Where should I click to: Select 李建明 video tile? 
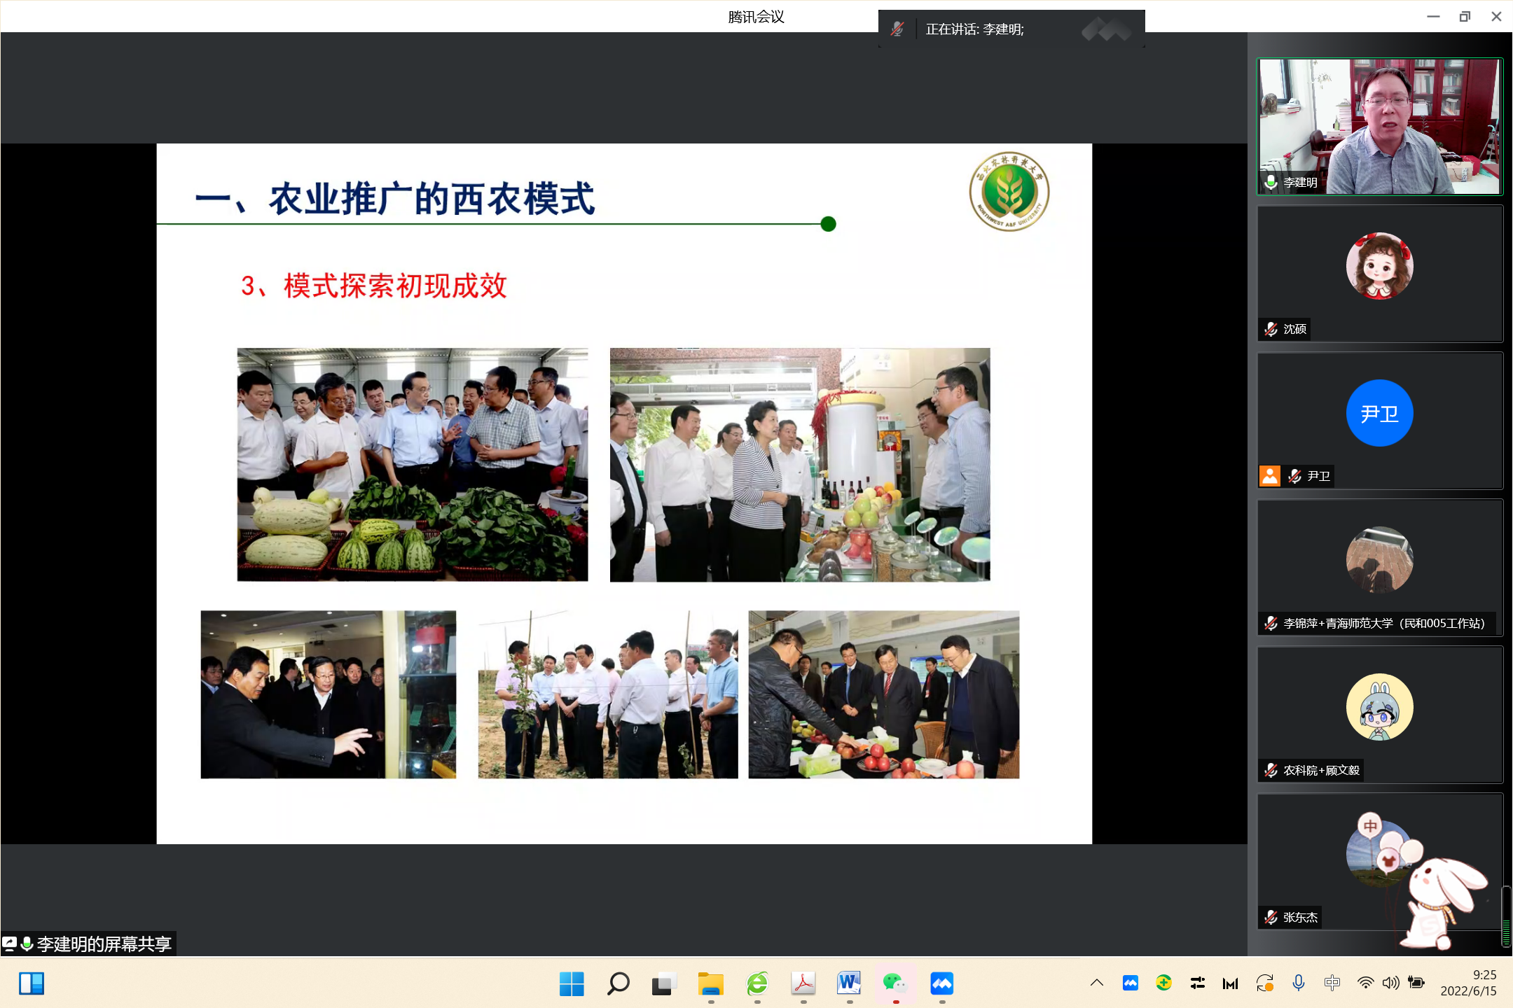click(1379, 126)
